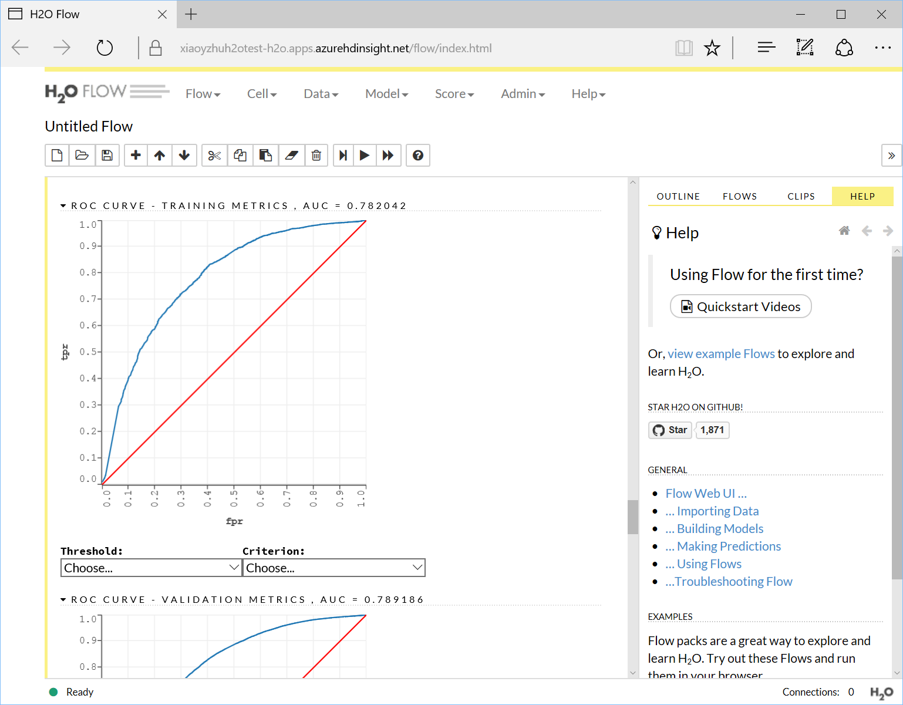Viewport: 903px width, 705px height.
Task: Switch to the FLOWS tab
Action: pos(740,196)
